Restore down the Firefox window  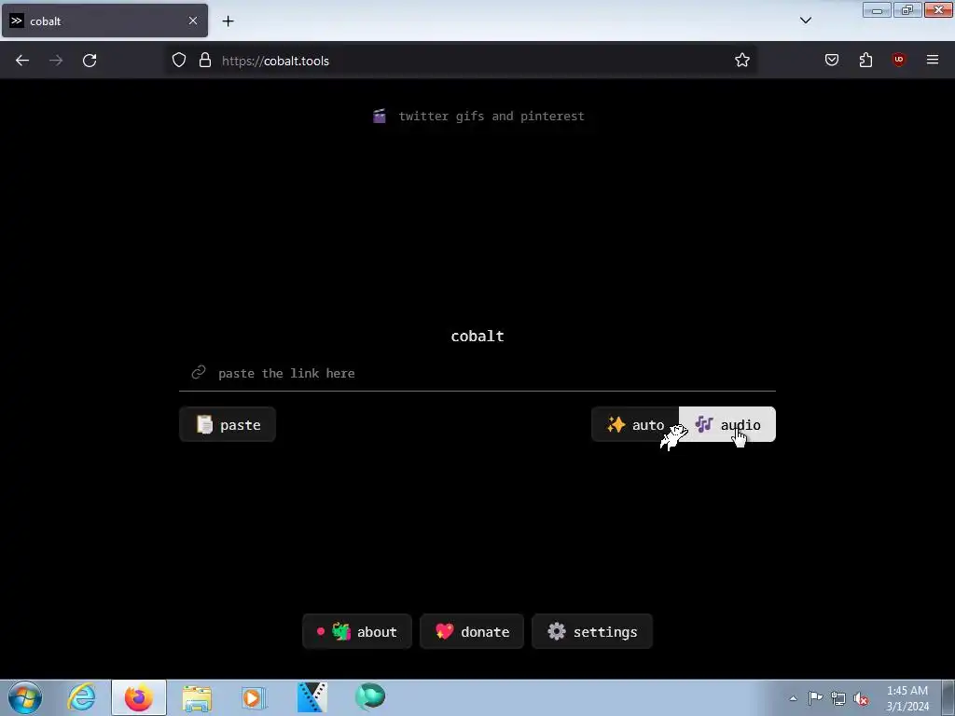[907, 9]
